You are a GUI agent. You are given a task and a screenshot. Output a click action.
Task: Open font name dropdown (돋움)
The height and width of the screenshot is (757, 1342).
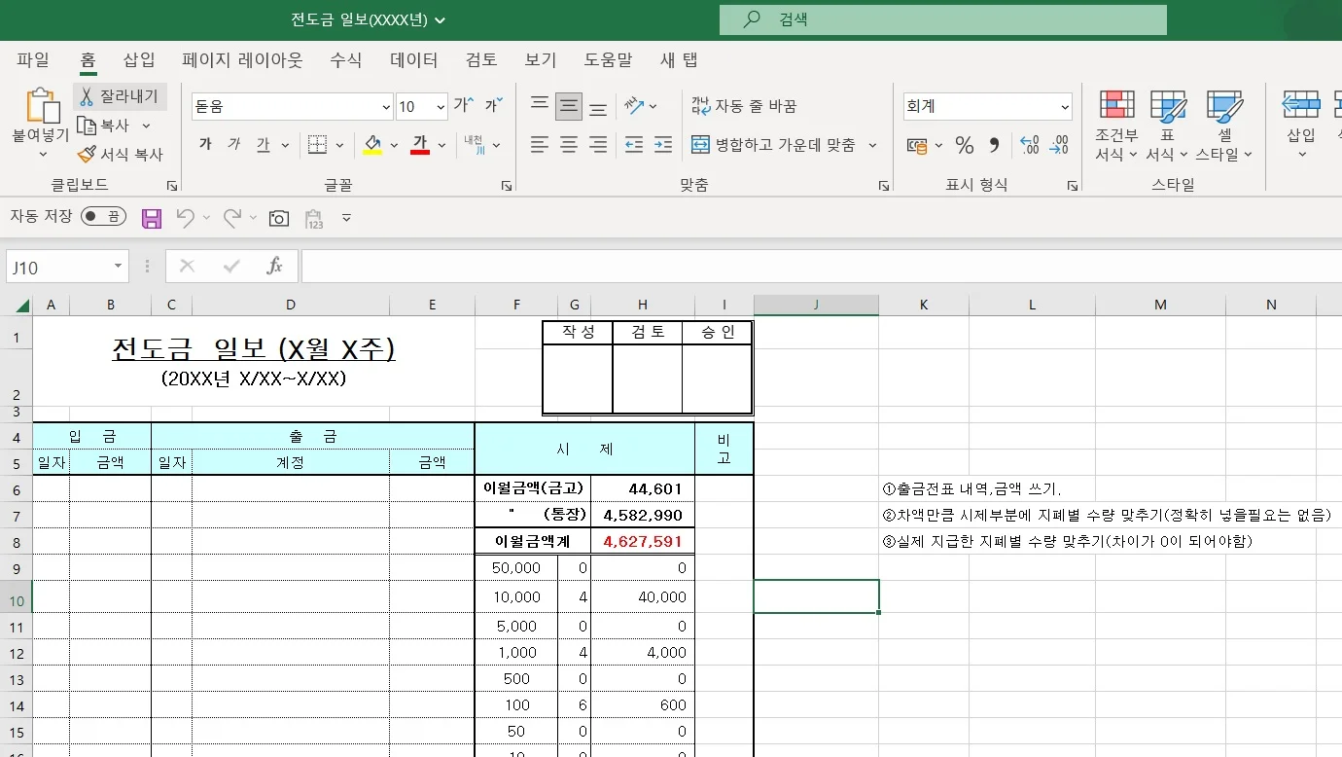[x=385, y=106]
